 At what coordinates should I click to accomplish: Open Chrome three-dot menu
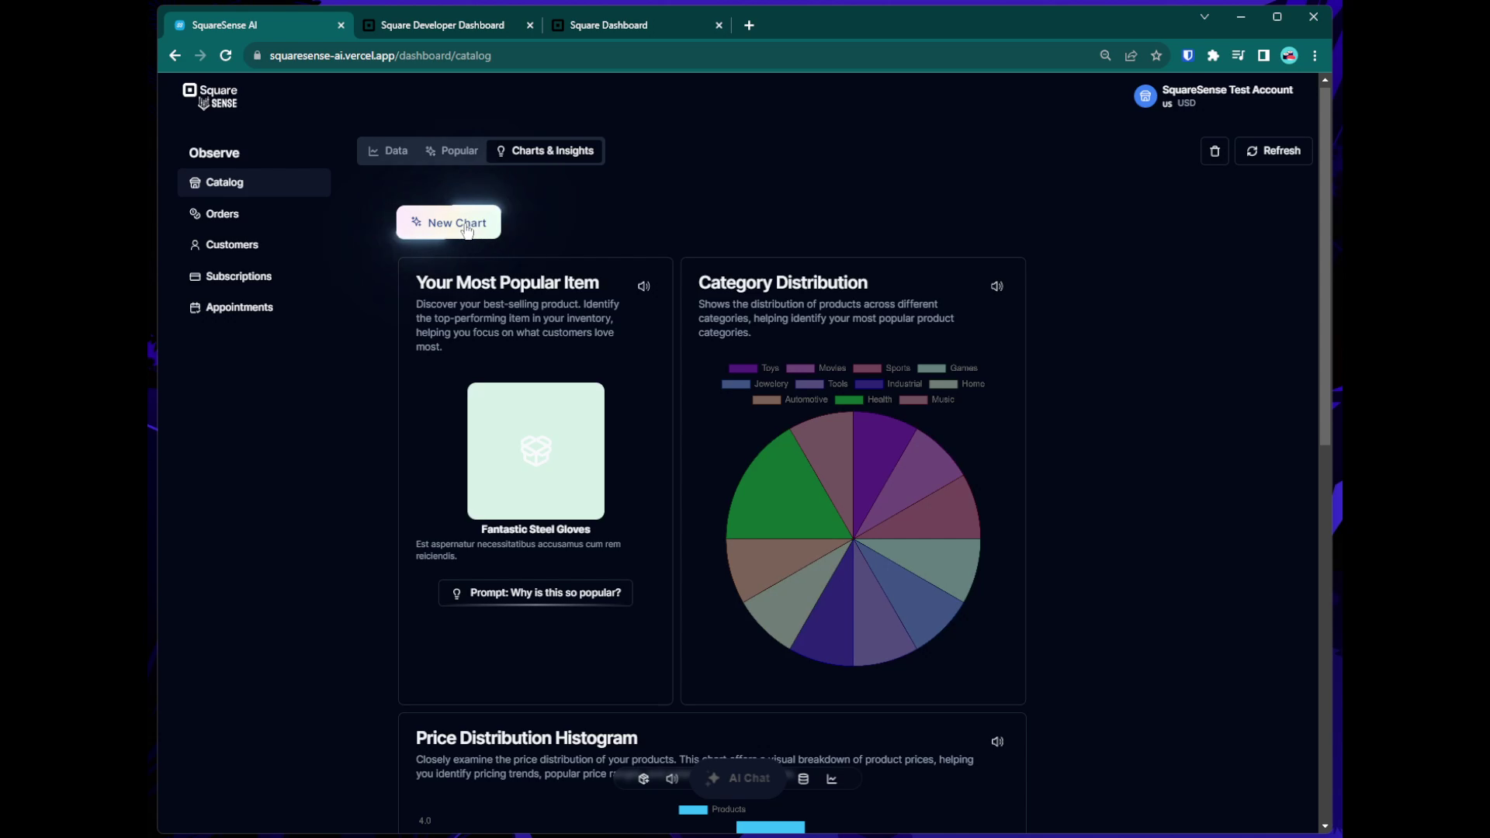coord(1315,56)
